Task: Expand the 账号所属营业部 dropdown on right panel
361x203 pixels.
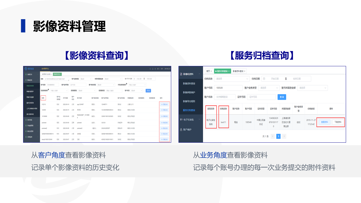Action: coord(312,88)
